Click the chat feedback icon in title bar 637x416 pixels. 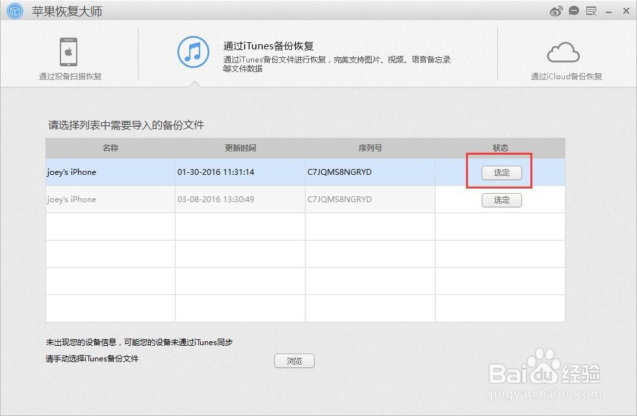point(573,11)
